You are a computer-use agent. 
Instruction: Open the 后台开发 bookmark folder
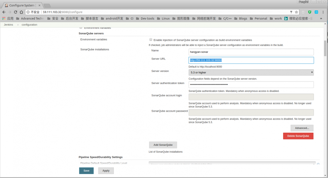tap(70, 18)
